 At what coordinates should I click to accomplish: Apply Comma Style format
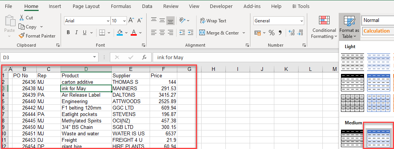(280, 33)
